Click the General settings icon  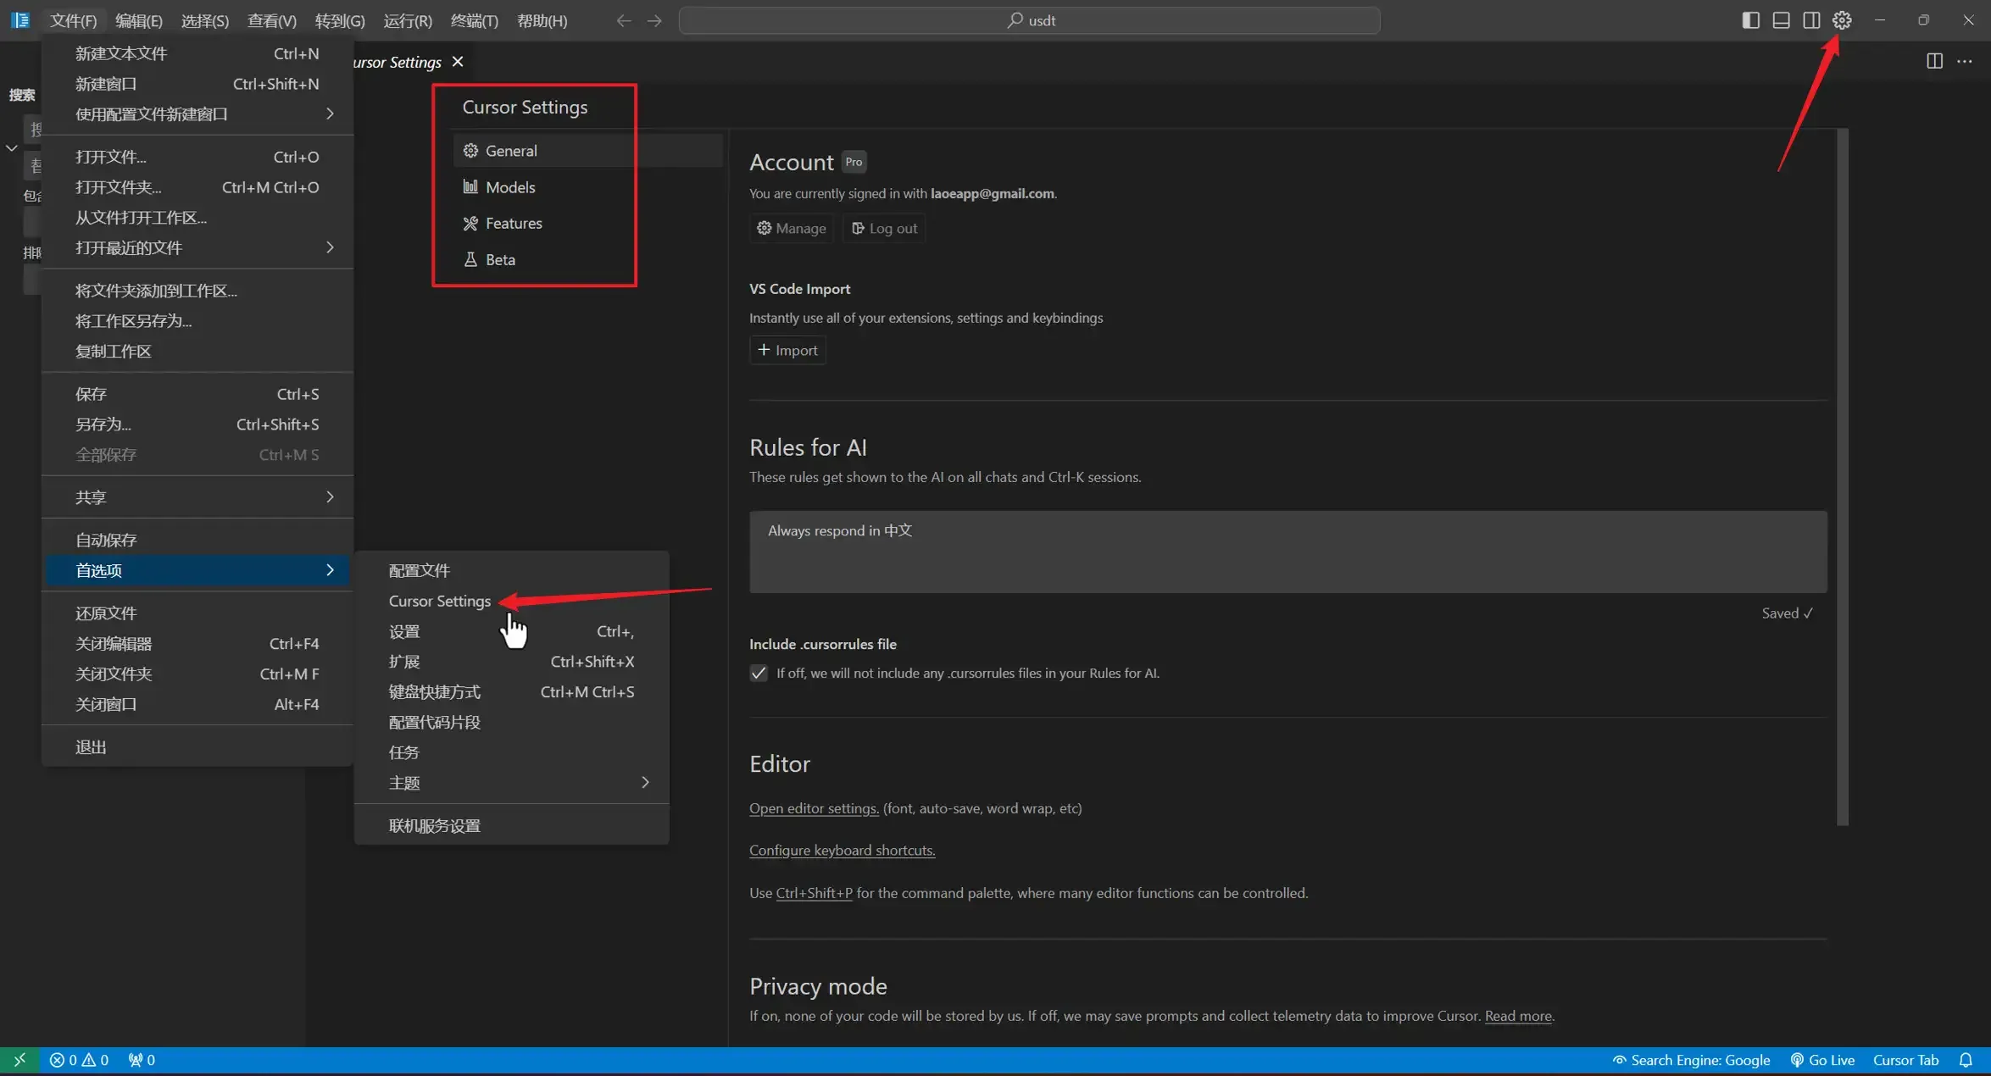click(x=470, y=150)
